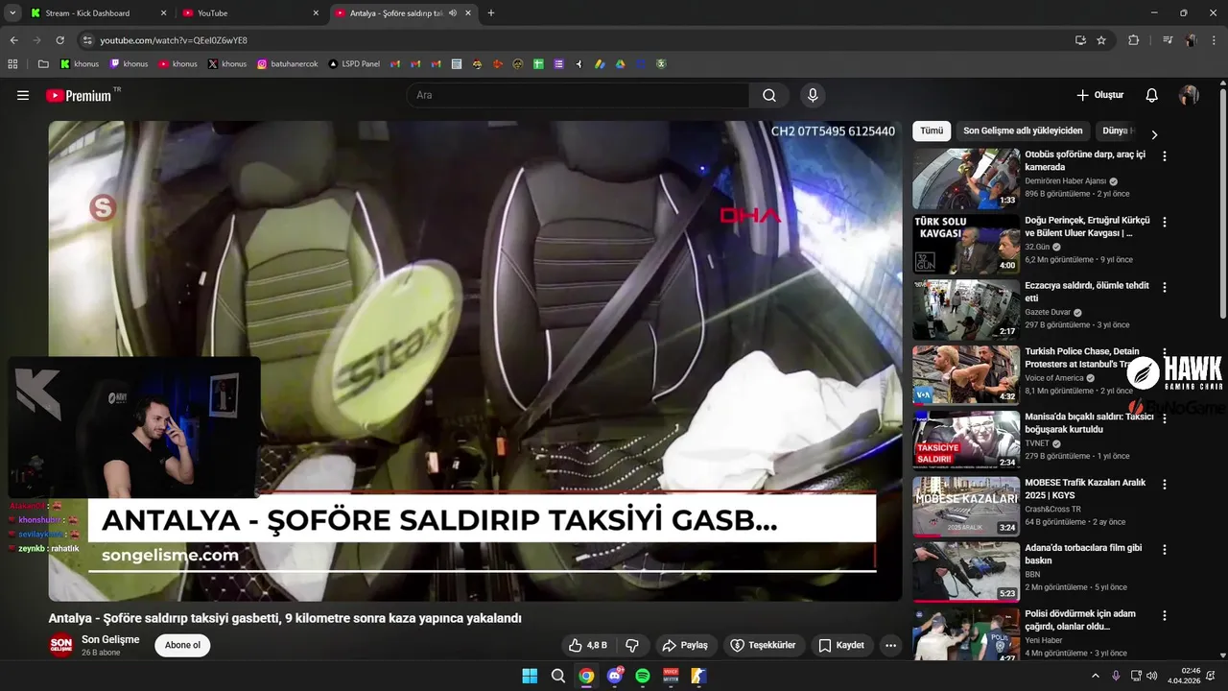Reload the page in Chrome
Viewport: 1228px width, 691px height.
coord(59,40)
